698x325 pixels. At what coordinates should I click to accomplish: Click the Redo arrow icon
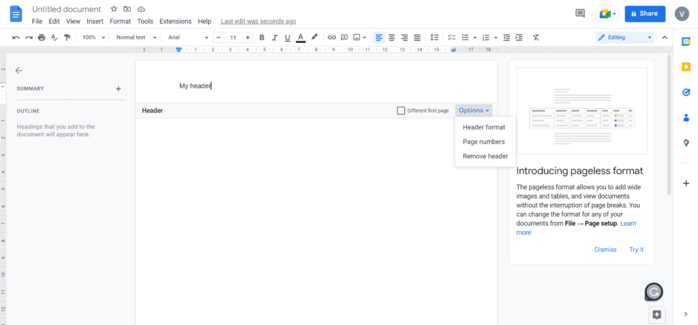click(29, 37)
